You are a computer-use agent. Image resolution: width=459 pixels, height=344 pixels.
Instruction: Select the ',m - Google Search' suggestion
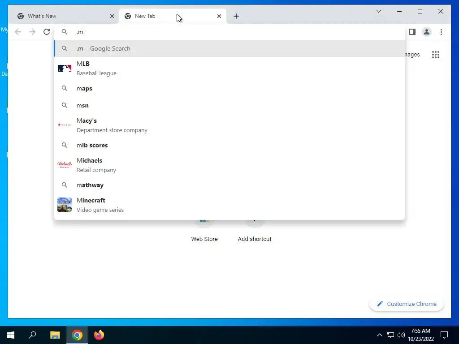229,48
